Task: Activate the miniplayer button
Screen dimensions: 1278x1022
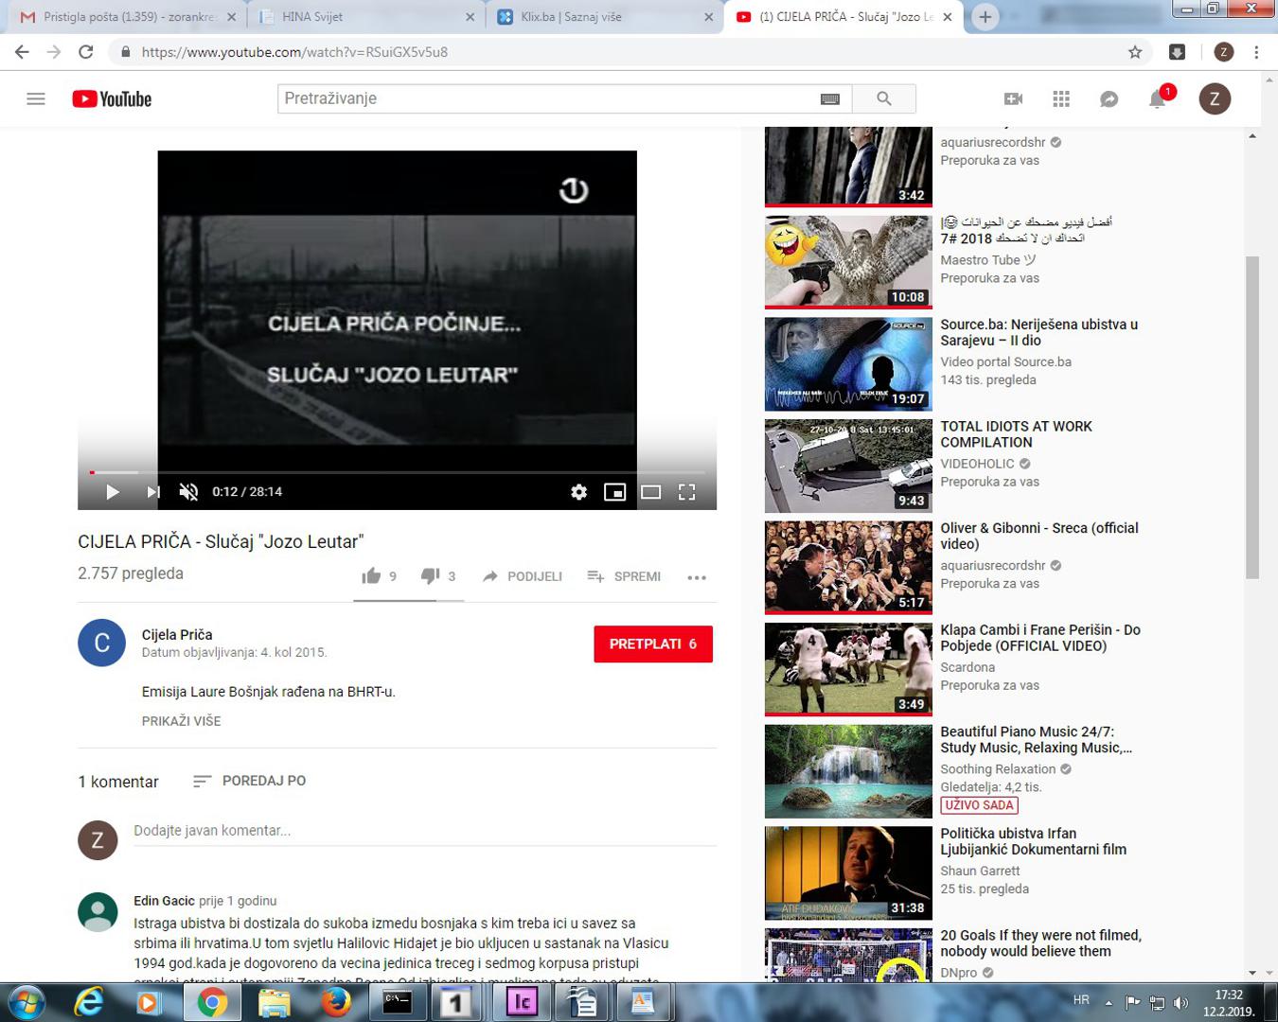Action: tap(614, 492)
